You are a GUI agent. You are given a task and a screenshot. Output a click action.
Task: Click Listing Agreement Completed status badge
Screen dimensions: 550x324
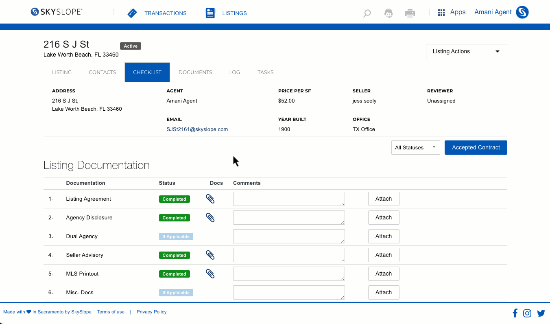pos(174,199)
